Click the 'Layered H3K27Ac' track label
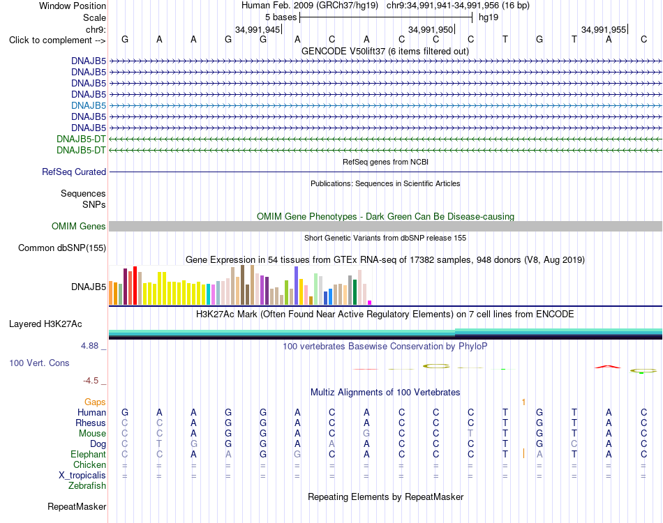 [x=45, y=324]
